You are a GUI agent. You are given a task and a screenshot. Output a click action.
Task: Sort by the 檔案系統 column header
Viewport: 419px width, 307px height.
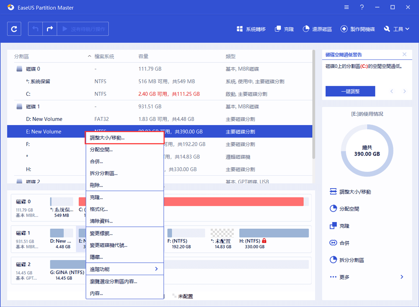(104, 56)
